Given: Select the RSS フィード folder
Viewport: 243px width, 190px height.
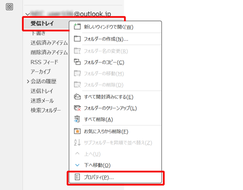Looking at the screenshot, I should point(44,62).
